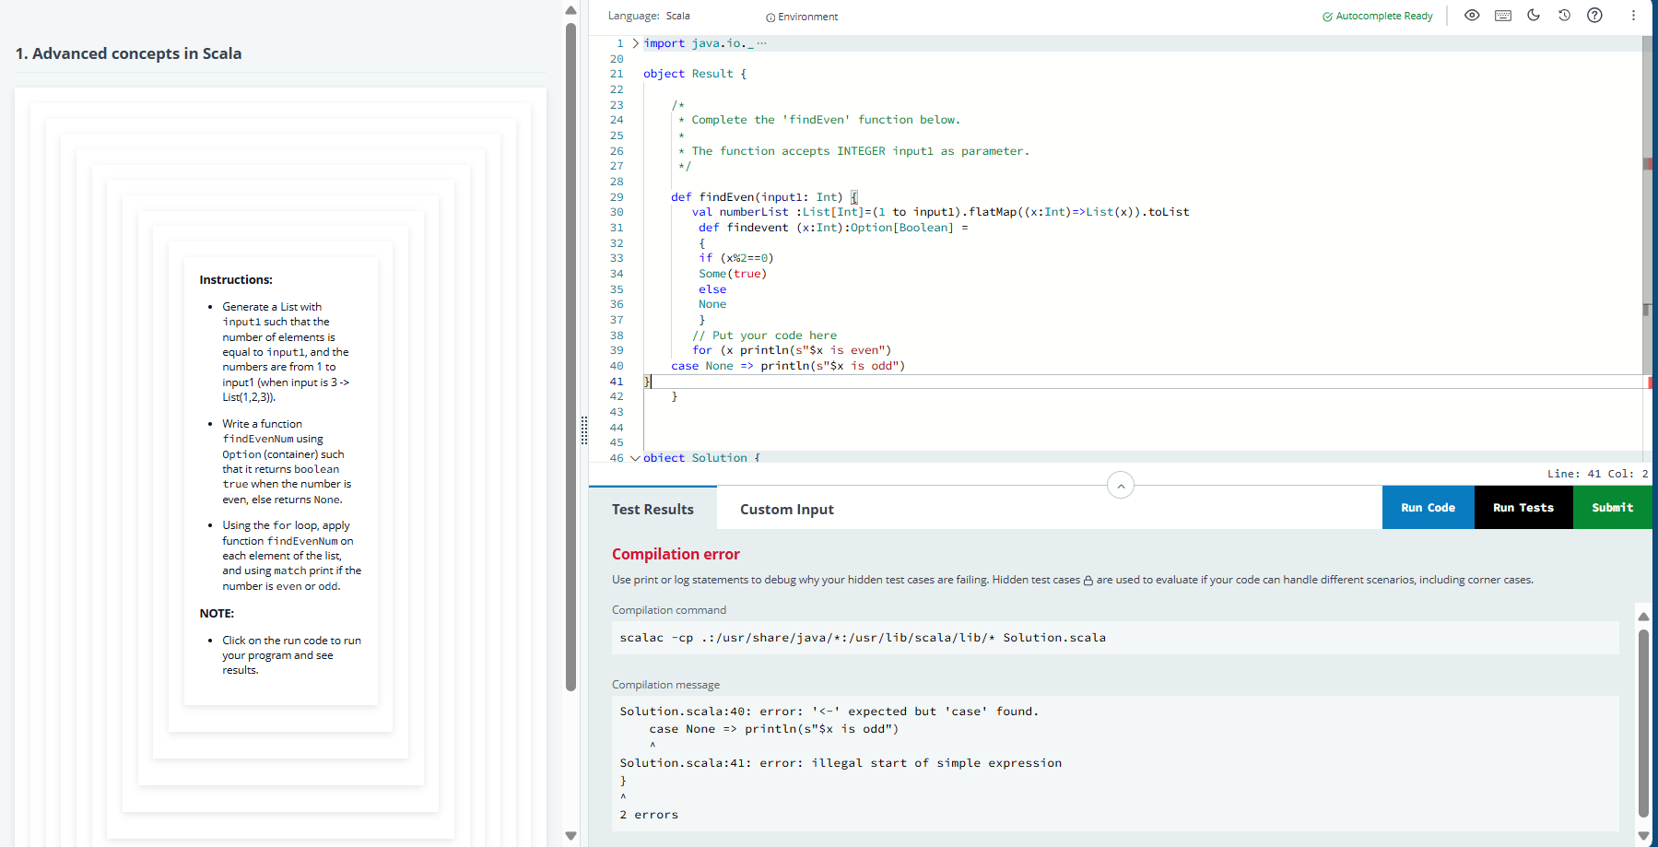Click the Environment info link

coord(802,17)
